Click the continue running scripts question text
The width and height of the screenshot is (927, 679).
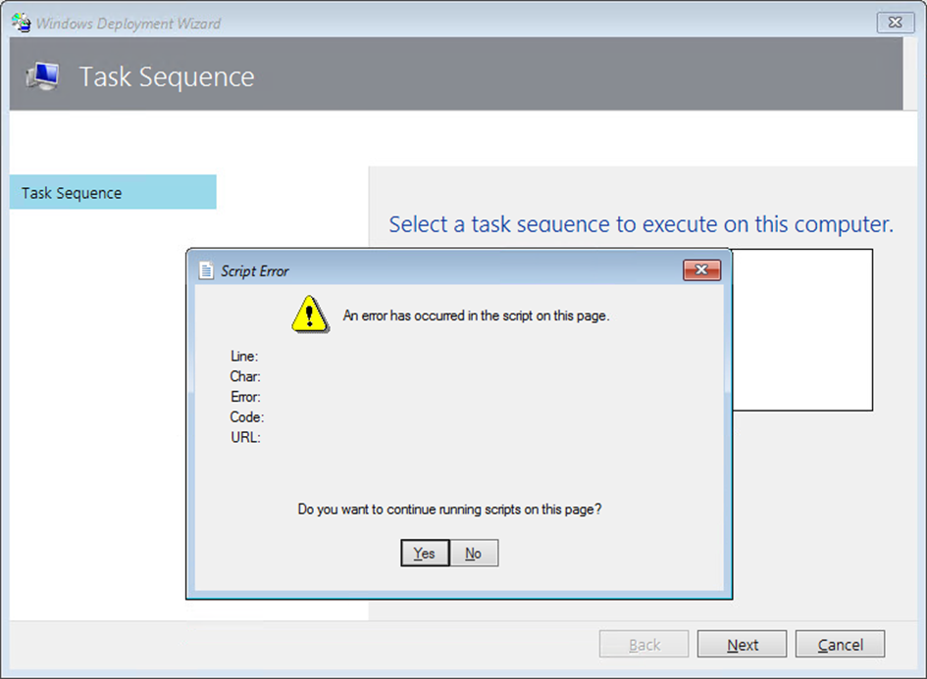click(450, 509)
